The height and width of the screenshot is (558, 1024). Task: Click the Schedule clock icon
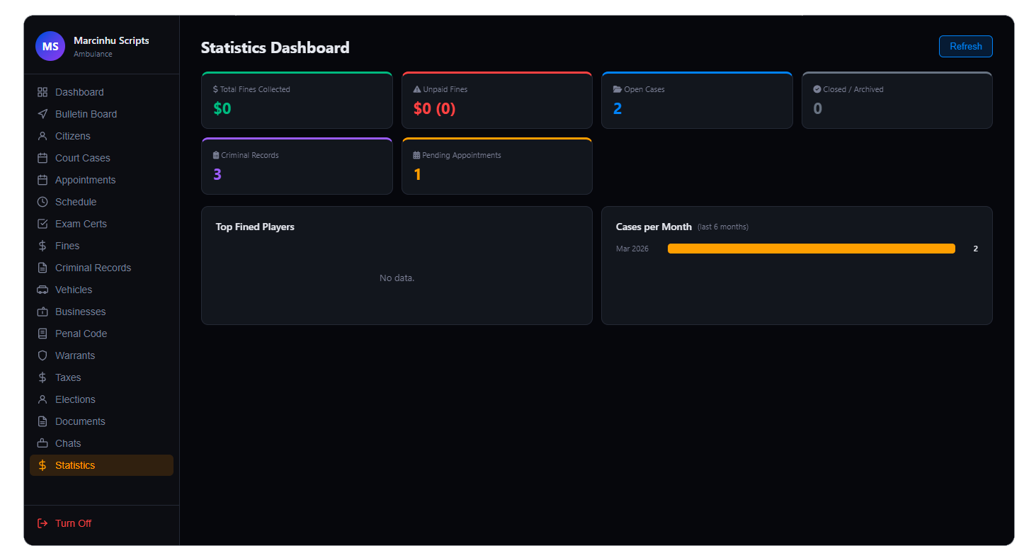(x=42, y=202)
